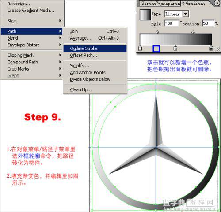Image resolution: width=221 pixels, height=212 pixels.
Task: Click the Clipping Mask submenu arrow
Action: (60, 55)
